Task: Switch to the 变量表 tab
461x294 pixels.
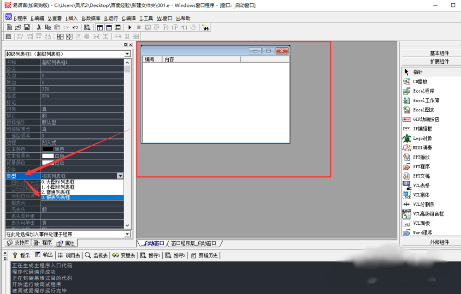Action: (x=124, y=255)
